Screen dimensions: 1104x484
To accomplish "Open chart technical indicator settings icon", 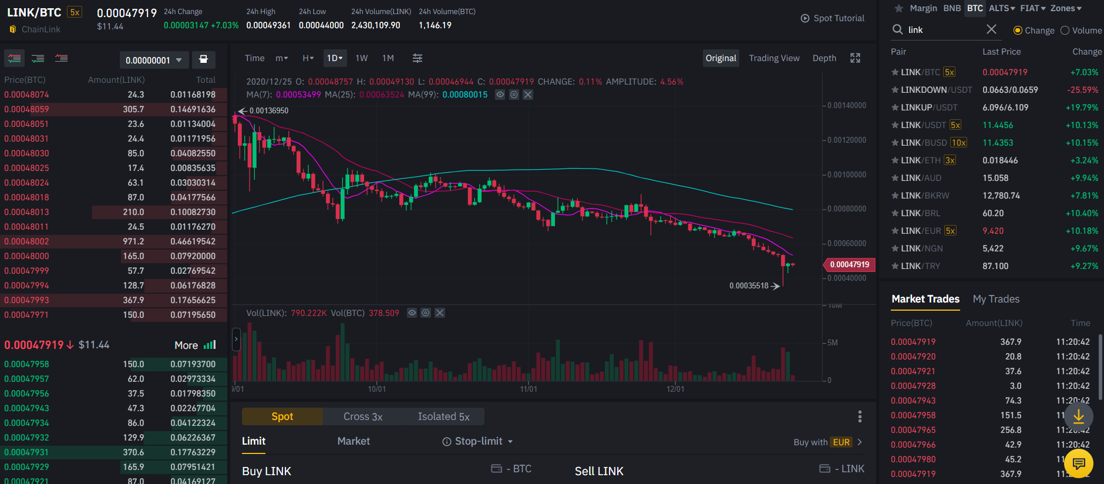I will [x=417, y=58].
